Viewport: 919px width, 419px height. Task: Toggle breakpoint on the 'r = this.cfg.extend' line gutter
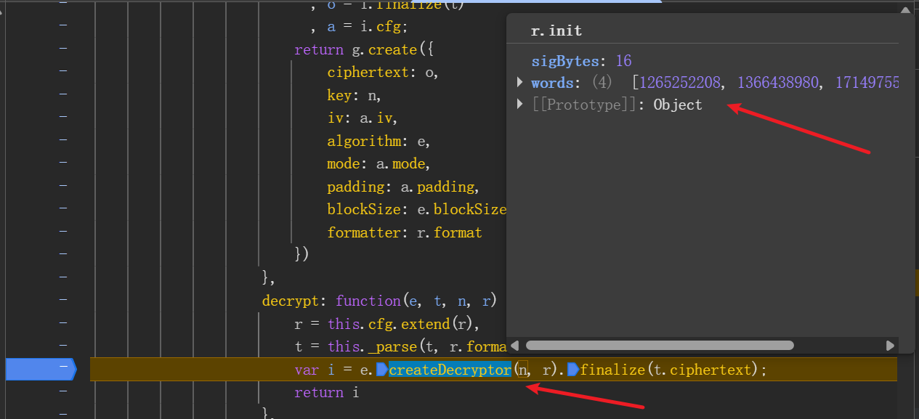(63, 323)
